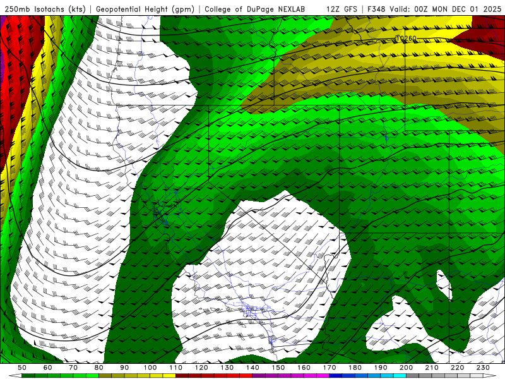Click the '220' value on color scale
Image resolution: width=505 pixels, height=379 pixels.
457,368
